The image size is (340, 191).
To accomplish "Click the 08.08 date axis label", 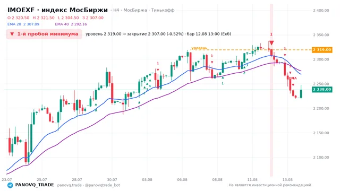I will coord(217,180).
